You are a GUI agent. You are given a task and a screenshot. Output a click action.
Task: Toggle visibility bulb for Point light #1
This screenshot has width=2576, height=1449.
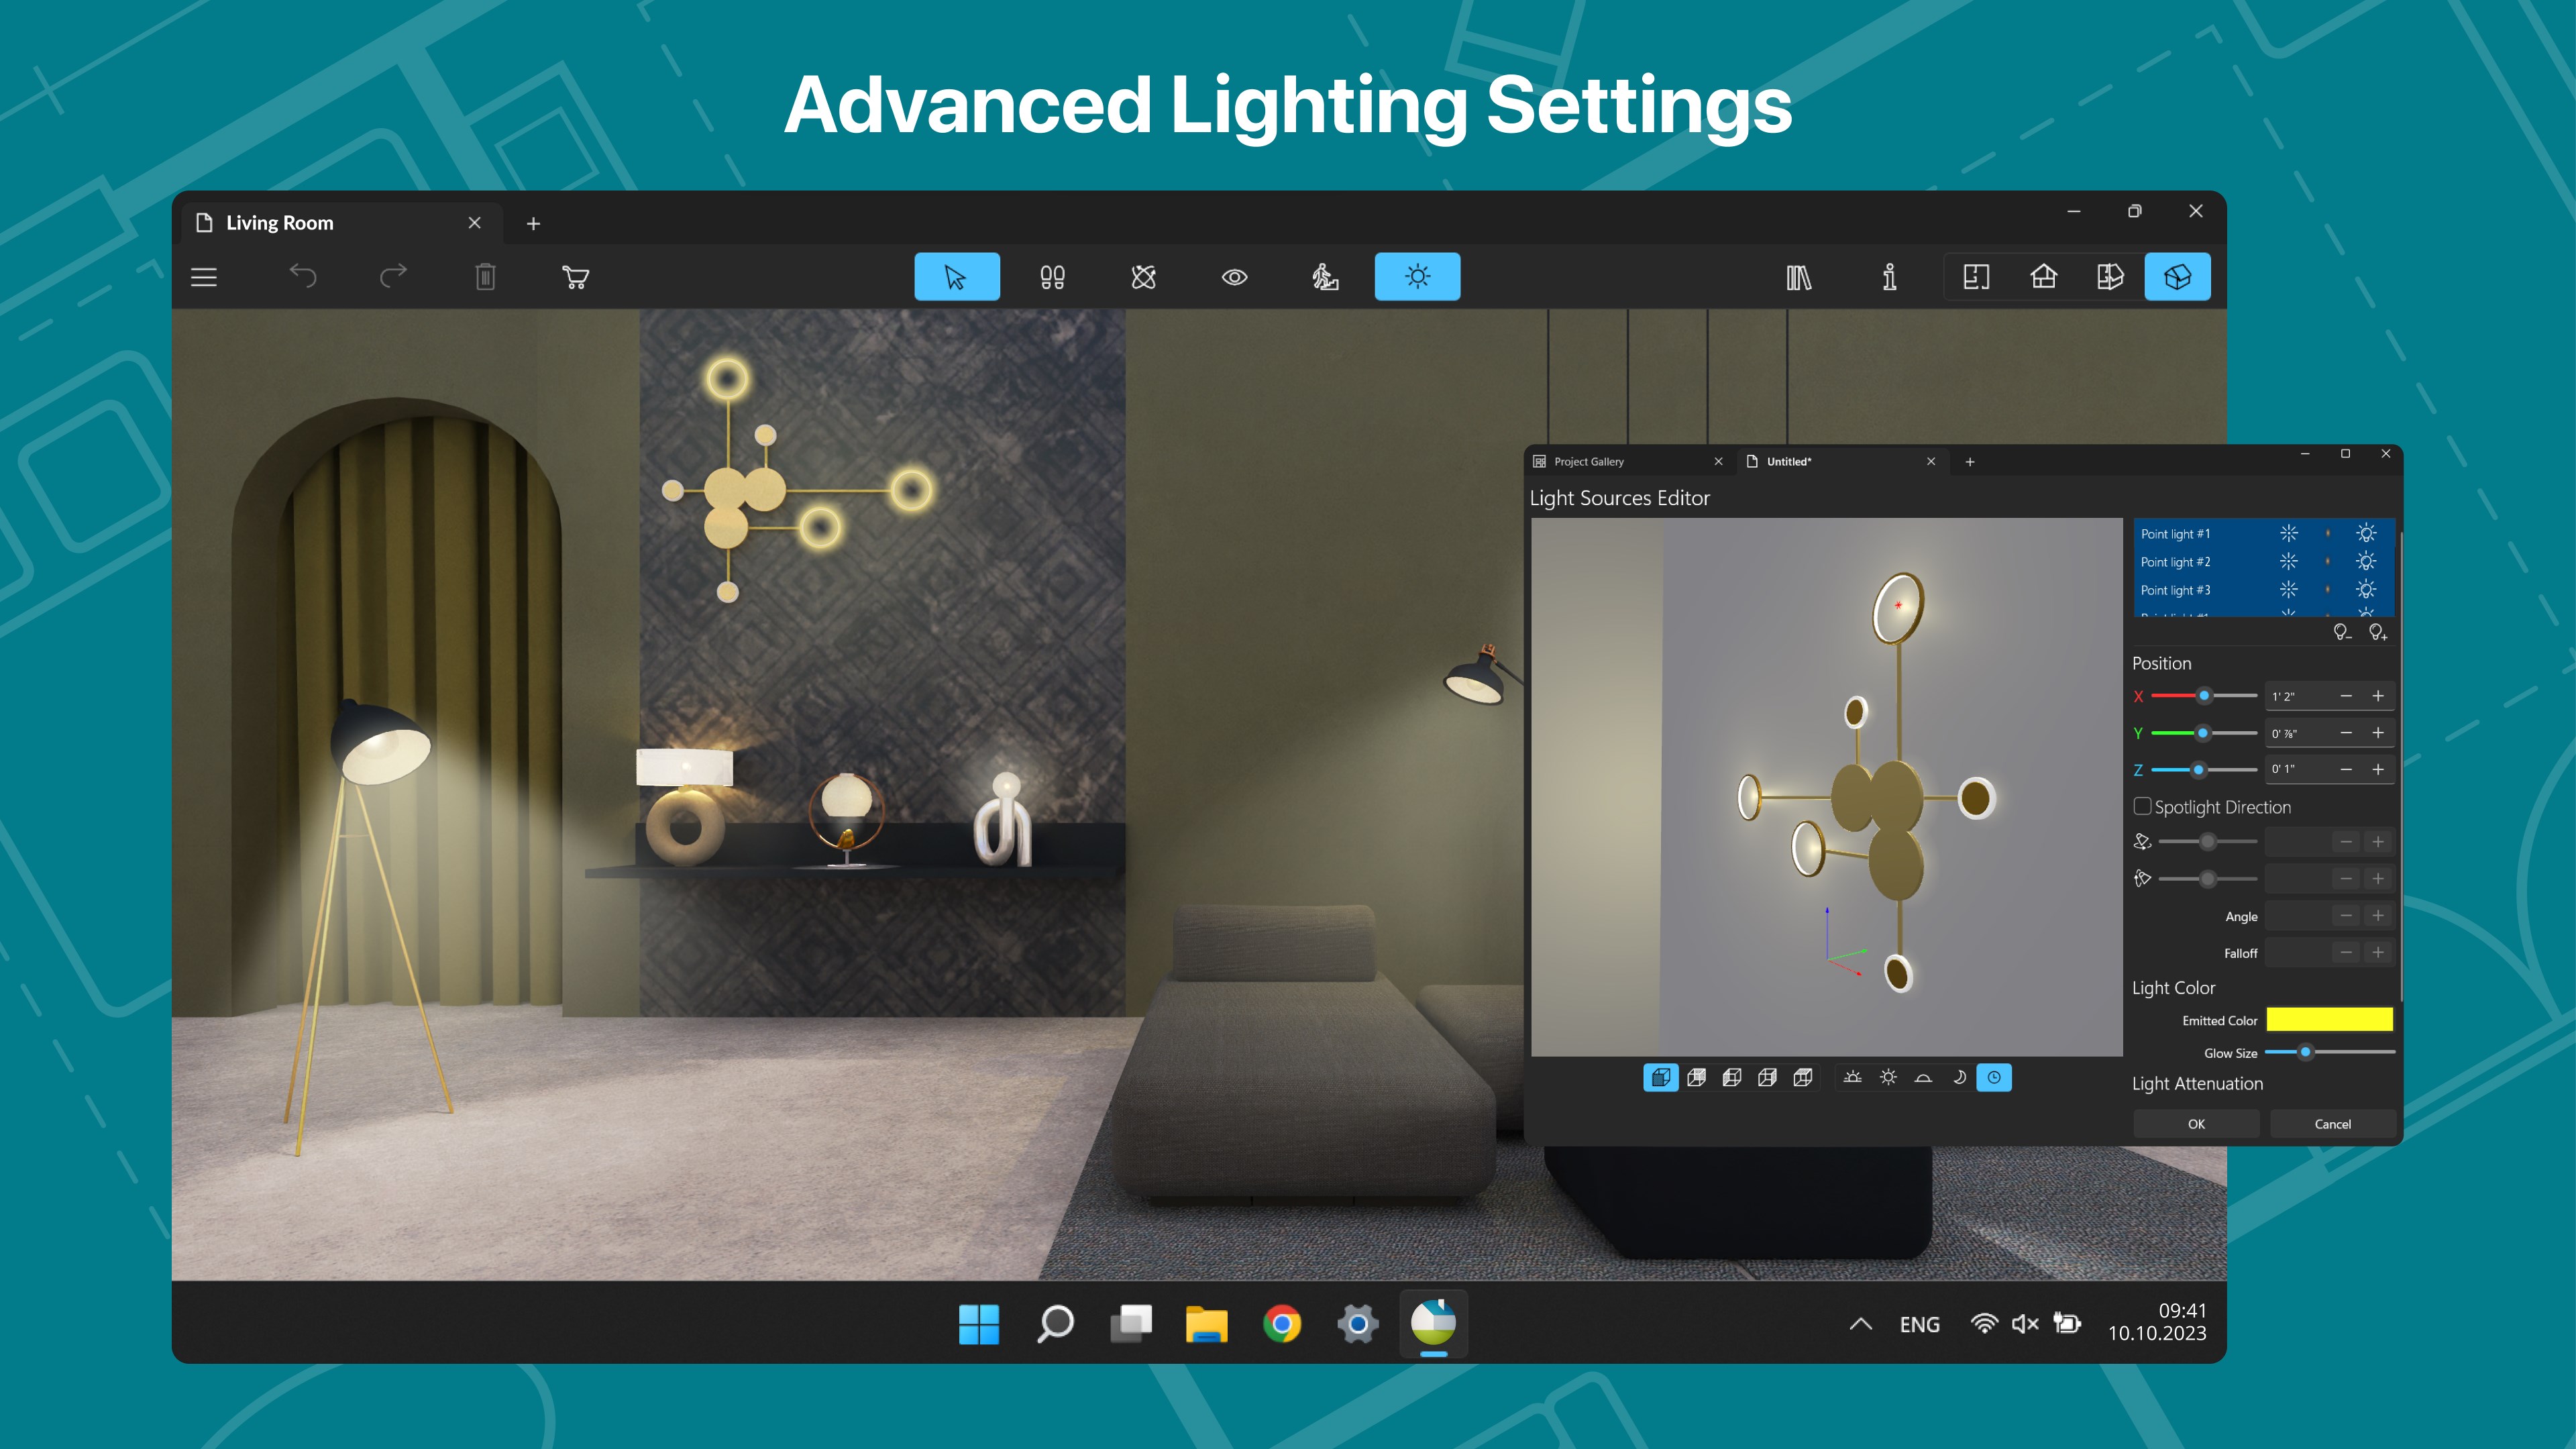point(2366,533)
